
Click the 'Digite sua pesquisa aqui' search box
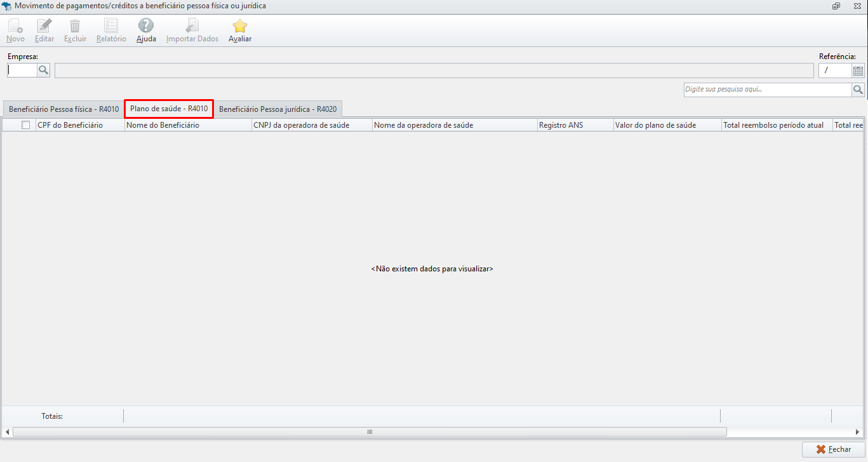(768, 90)
